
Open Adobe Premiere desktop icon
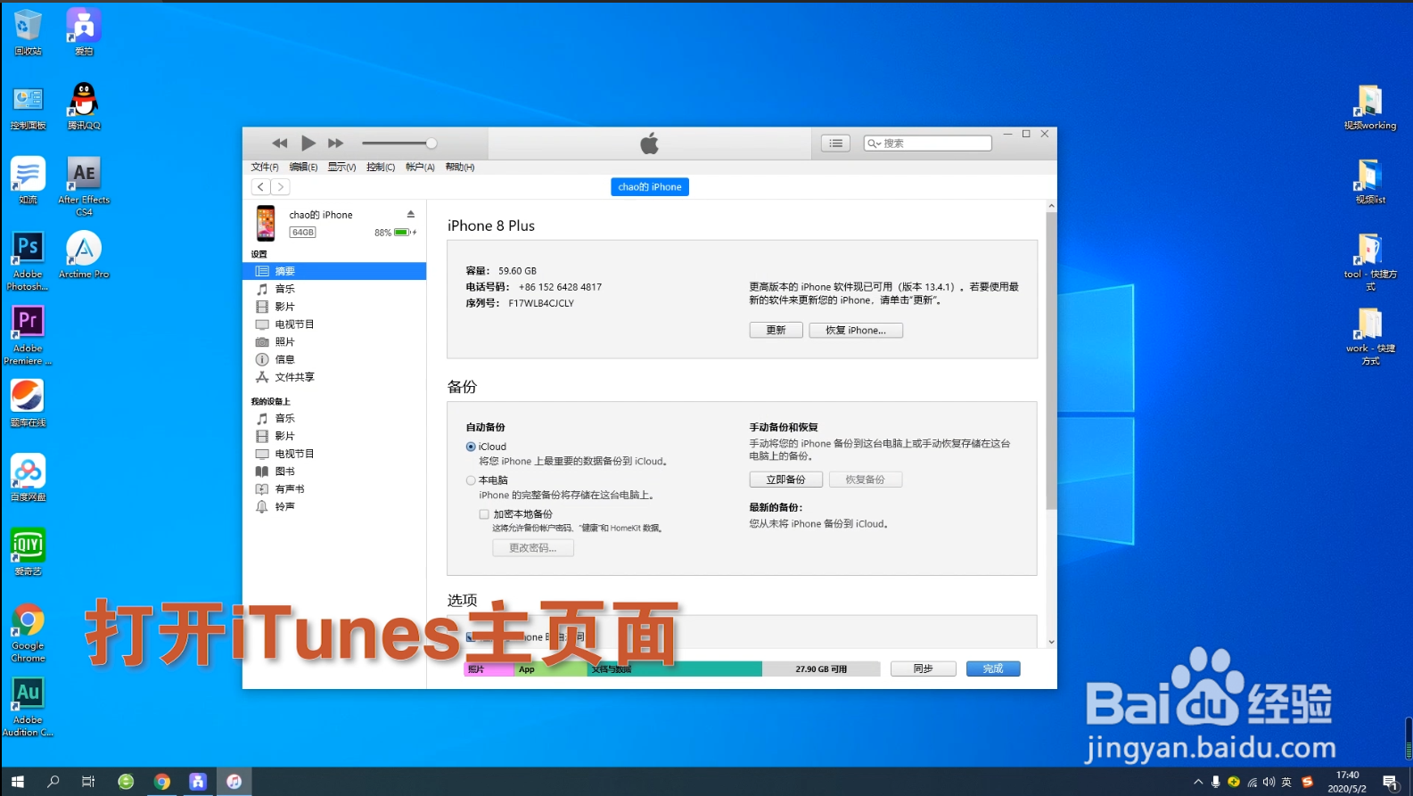point(28,335)
